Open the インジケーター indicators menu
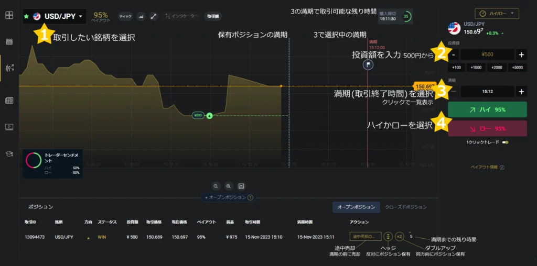 point(181,16)
